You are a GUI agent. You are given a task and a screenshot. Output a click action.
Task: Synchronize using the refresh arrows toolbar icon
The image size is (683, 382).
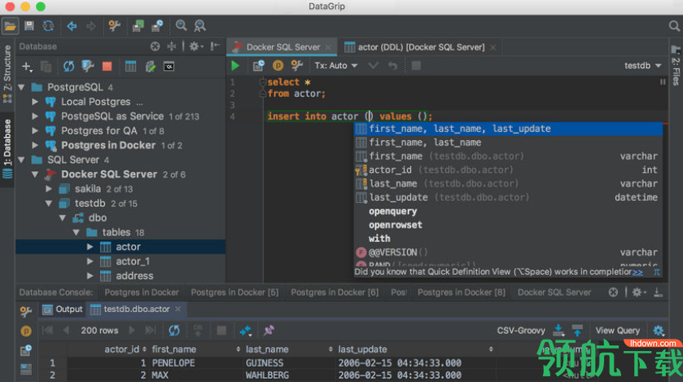point(48,26)
